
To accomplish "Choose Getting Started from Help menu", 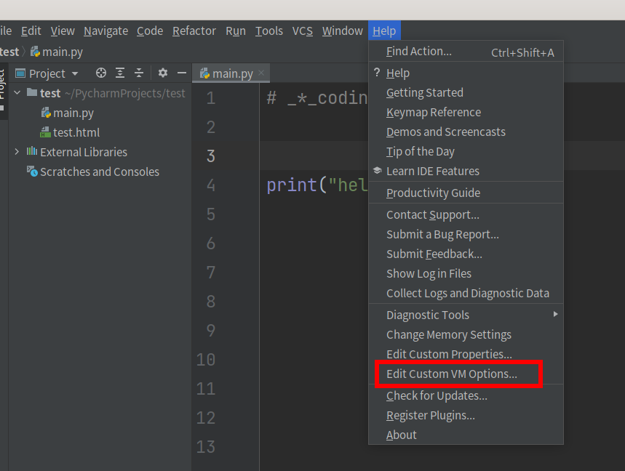I will pos(466,93).
